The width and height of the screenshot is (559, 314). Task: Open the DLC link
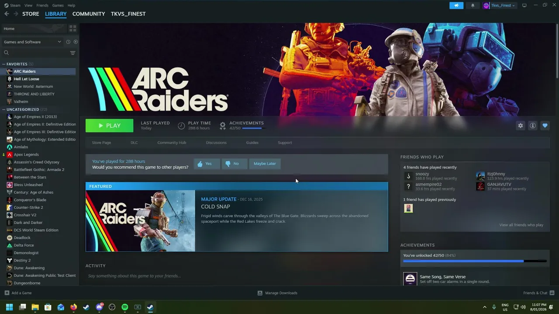coord(134,143)
